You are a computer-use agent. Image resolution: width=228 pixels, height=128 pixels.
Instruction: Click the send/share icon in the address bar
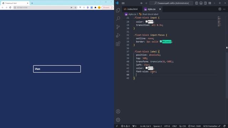(71, 7)
